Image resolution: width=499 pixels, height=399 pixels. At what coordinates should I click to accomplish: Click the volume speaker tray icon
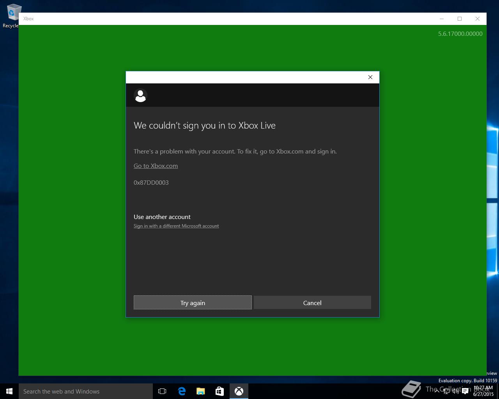click(x=455, y=391)
